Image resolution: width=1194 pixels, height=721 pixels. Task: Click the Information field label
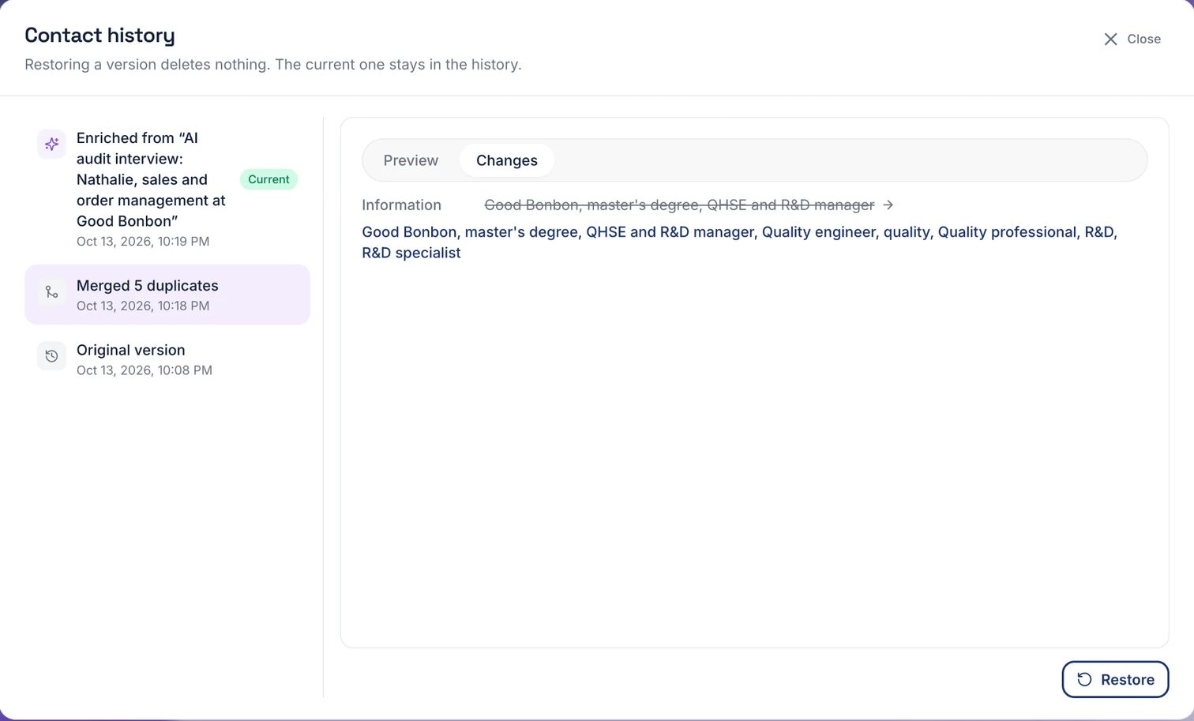tap(401, 205)
